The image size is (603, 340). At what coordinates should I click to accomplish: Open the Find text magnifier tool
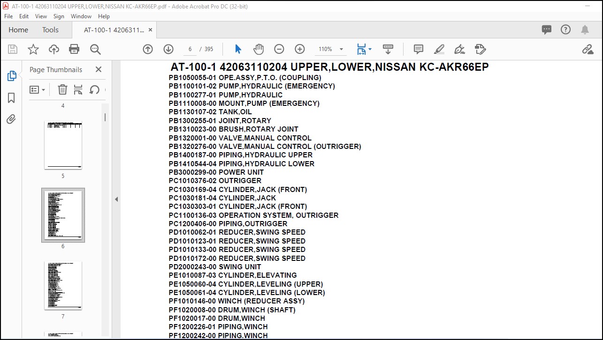[95, 49]
